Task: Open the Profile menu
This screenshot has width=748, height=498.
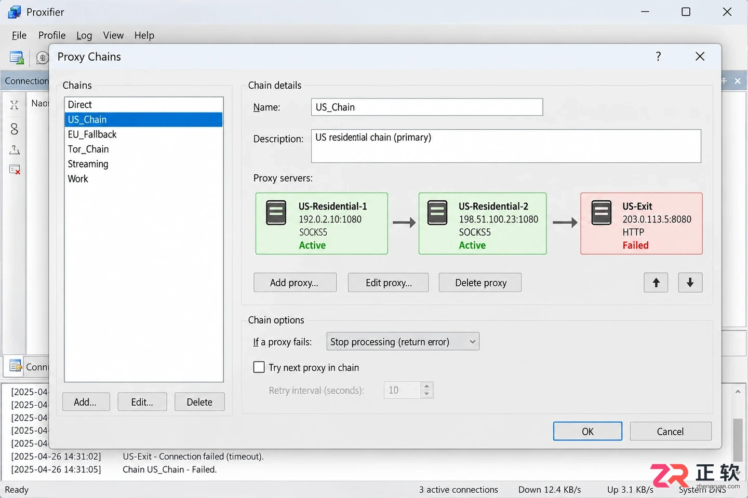Action: (52, 35)
